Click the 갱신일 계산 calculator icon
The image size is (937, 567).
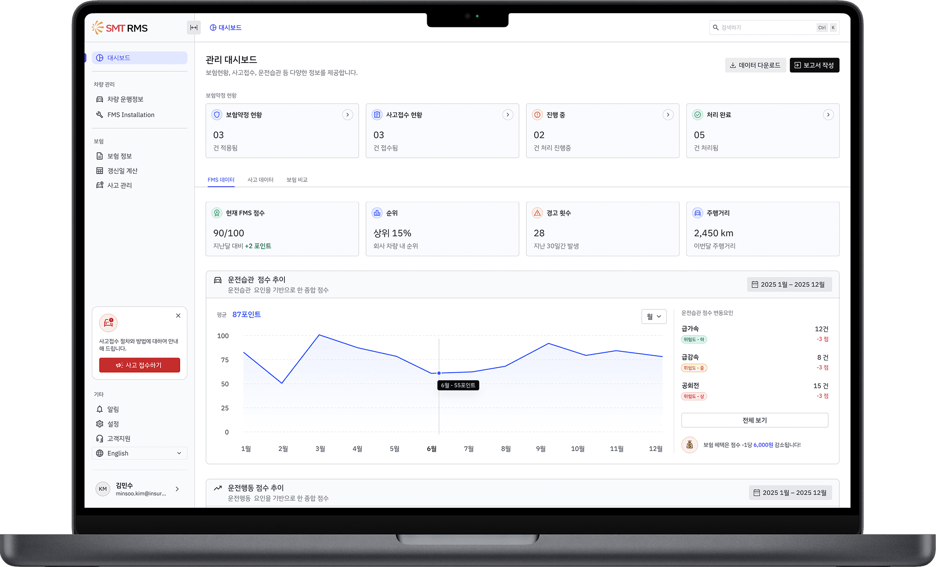point(99,170)
